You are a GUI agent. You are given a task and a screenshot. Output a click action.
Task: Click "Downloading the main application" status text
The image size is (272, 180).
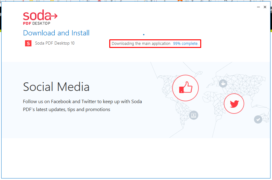click(x=141, y=44)
